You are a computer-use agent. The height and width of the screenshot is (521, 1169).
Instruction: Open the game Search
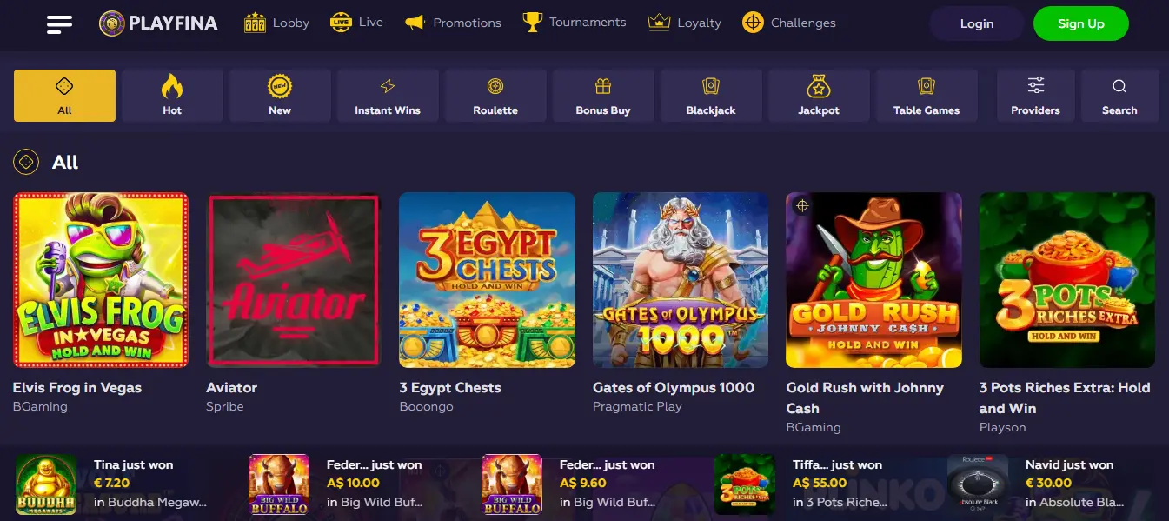point(1119,95)
